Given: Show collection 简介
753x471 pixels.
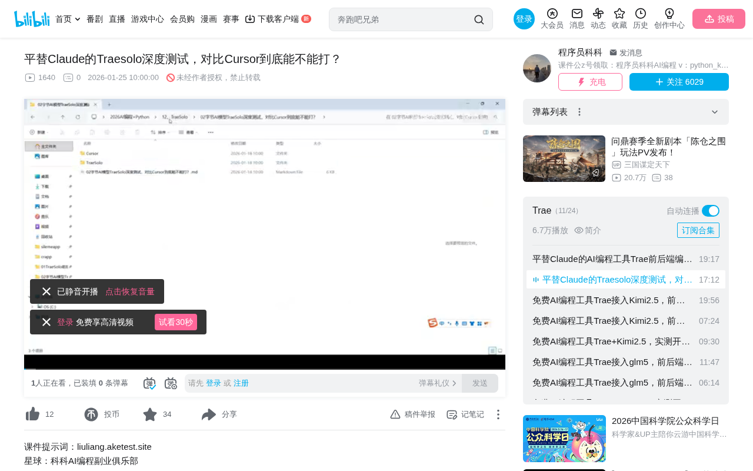Looking at the screenshot, I should click(588, 230).
